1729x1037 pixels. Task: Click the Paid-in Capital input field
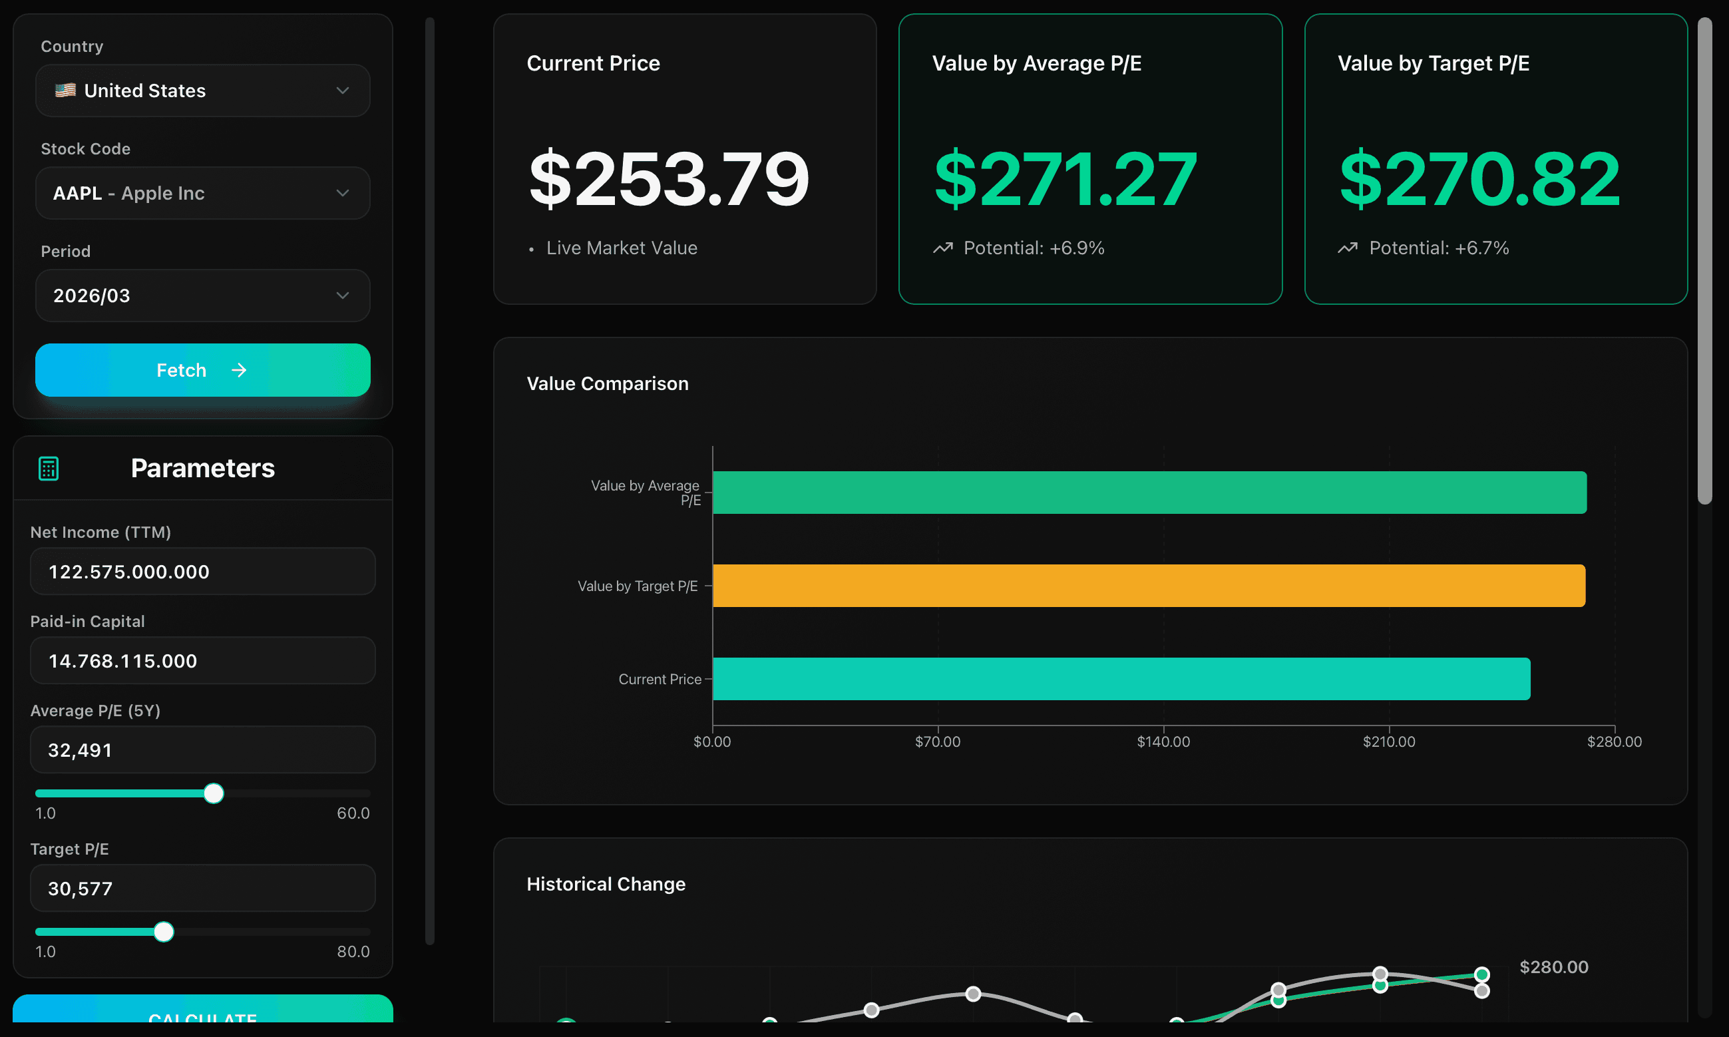pos(202,660)
